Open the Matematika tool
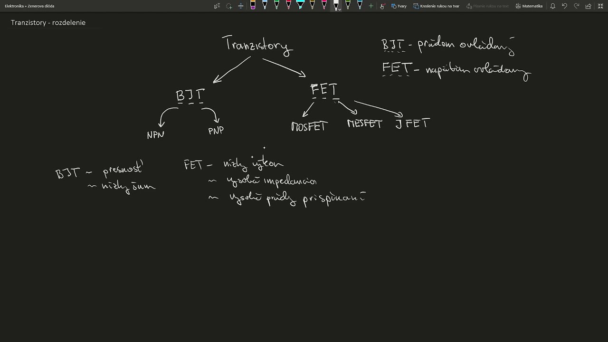 tap(529, 6)
